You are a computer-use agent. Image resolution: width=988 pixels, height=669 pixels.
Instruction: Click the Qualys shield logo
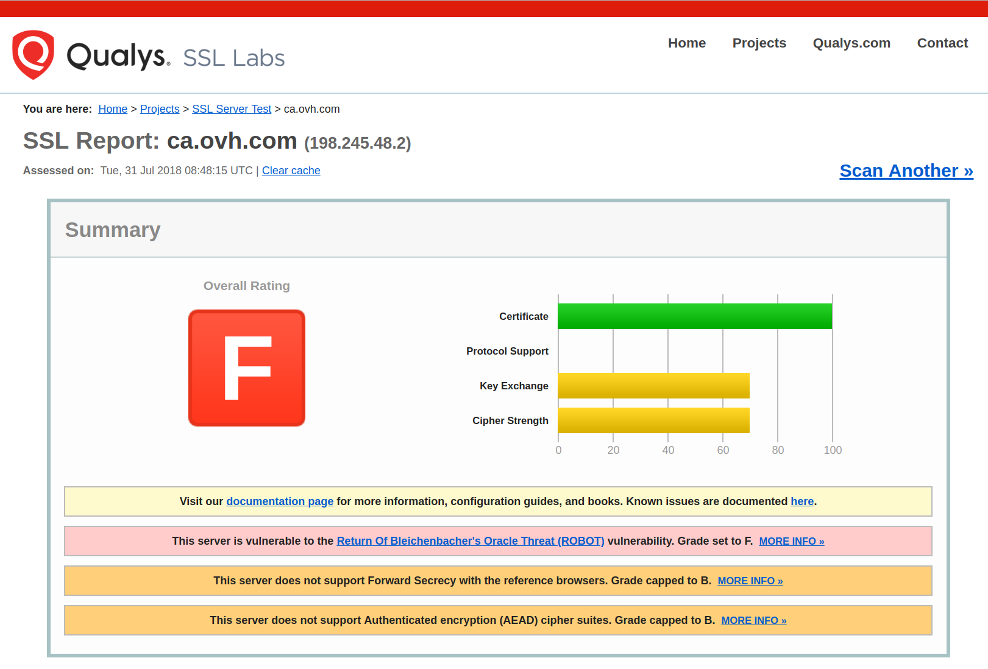34,55
